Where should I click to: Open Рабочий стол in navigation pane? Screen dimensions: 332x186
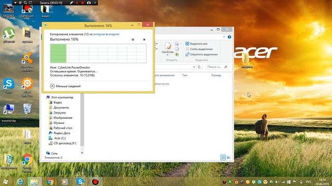point(60,128)
